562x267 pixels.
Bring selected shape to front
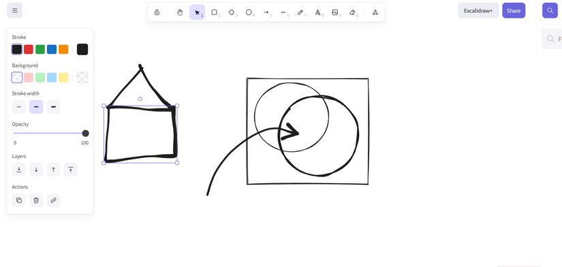(71, 170)
